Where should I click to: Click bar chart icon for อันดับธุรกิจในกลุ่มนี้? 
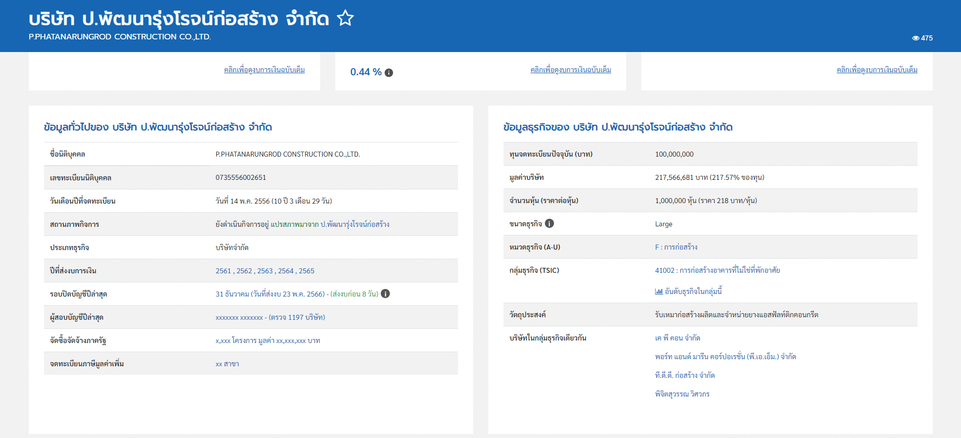click(659, 291)
